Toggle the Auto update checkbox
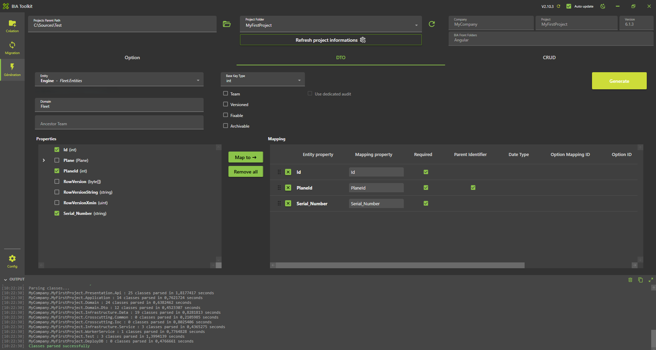 click(x=569, y=6)
